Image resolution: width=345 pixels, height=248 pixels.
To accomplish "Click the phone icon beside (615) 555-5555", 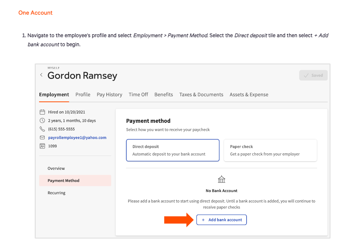I will click(42, 129).
